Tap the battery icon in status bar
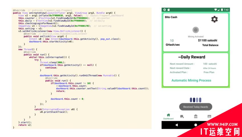Image resolution: width=242 pixels, height=137 pixels. click(x=221, y=10)
